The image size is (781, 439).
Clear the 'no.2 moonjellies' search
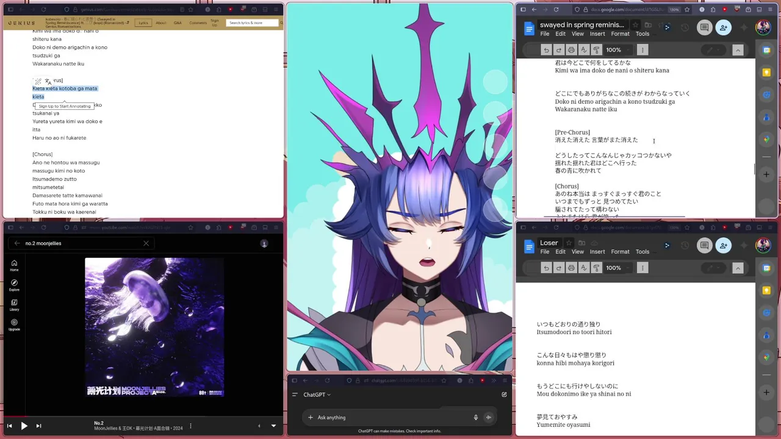click(146, 243)
